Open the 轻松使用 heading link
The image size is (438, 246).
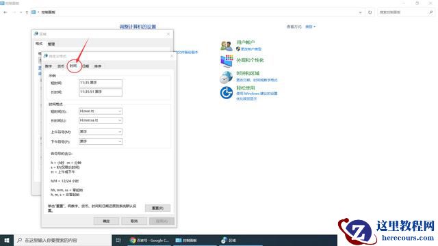246,88
